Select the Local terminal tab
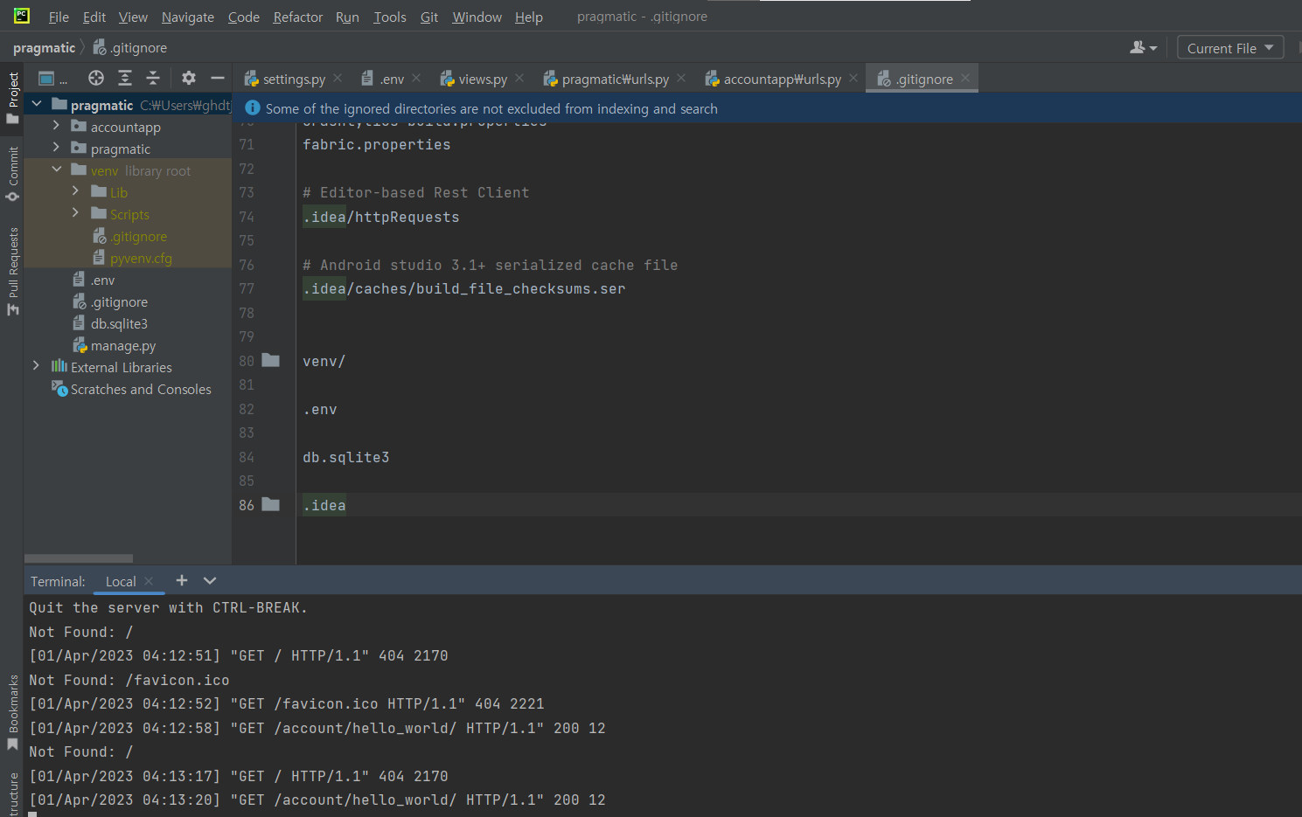 coord(121,581)
